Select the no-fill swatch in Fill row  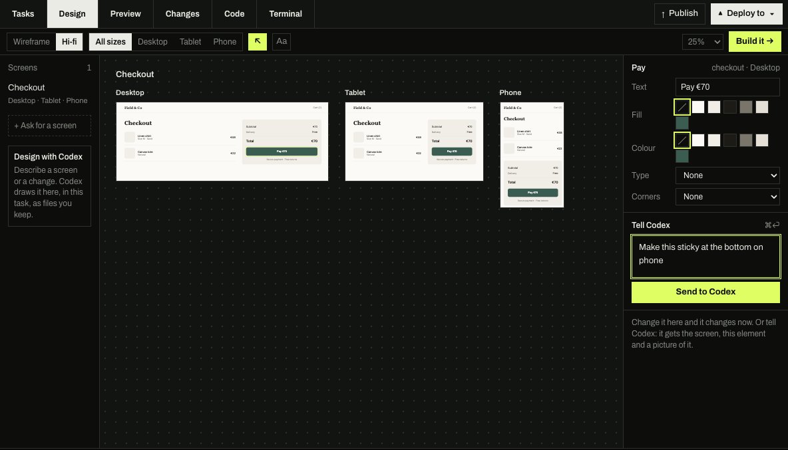coord(682,107)
